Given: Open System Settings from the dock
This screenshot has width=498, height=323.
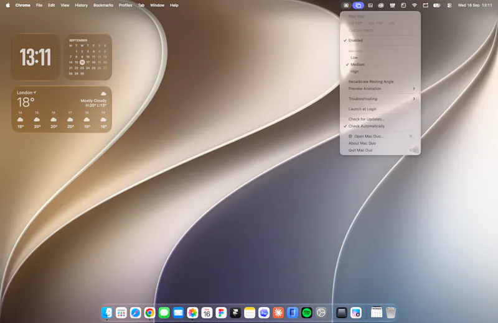Looking at the screenshot, I should (321, 313).
